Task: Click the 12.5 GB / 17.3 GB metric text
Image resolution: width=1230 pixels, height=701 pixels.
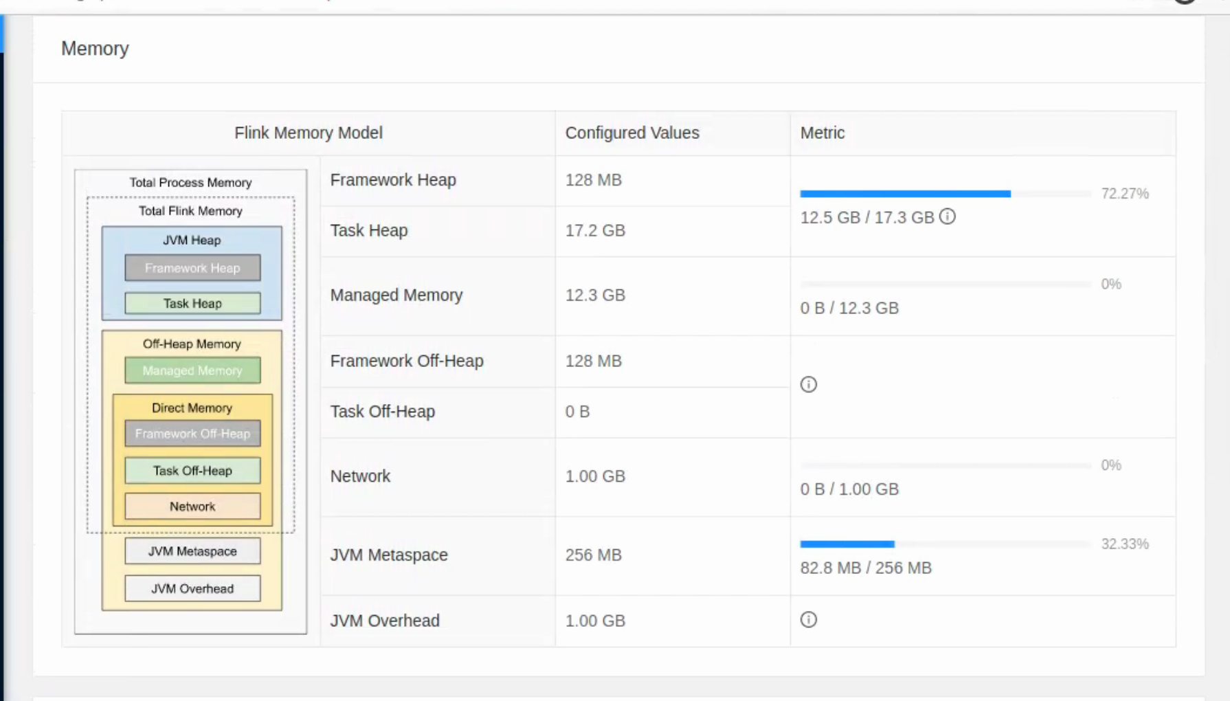Action: click(x=867, y=218)
